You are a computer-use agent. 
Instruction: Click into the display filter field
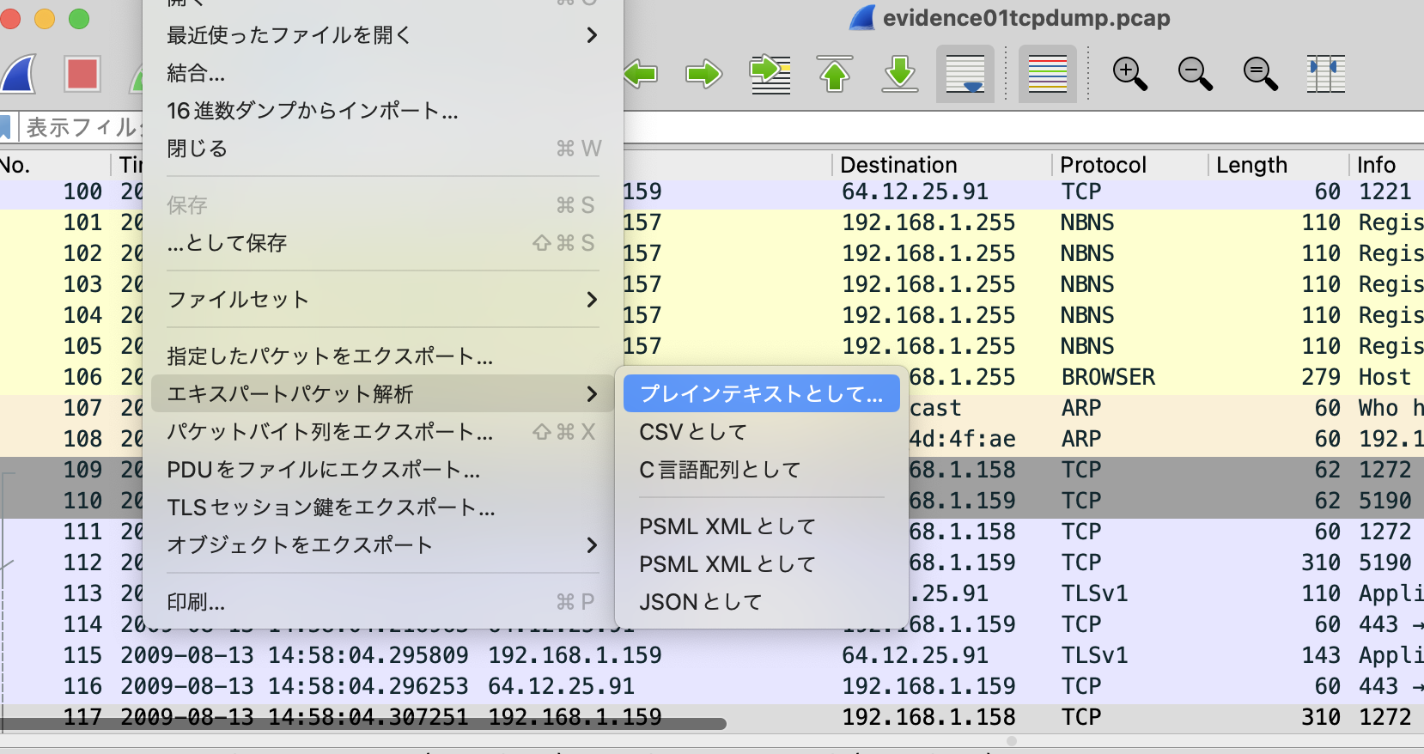point(1022,127)
